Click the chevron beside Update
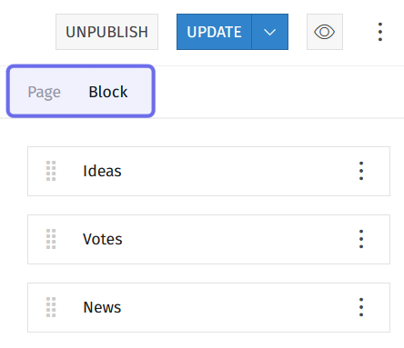This screenshot has width=404, height=348. 269,32
